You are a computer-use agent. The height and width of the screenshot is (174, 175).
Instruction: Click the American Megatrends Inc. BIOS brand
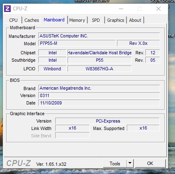[99, 88]
